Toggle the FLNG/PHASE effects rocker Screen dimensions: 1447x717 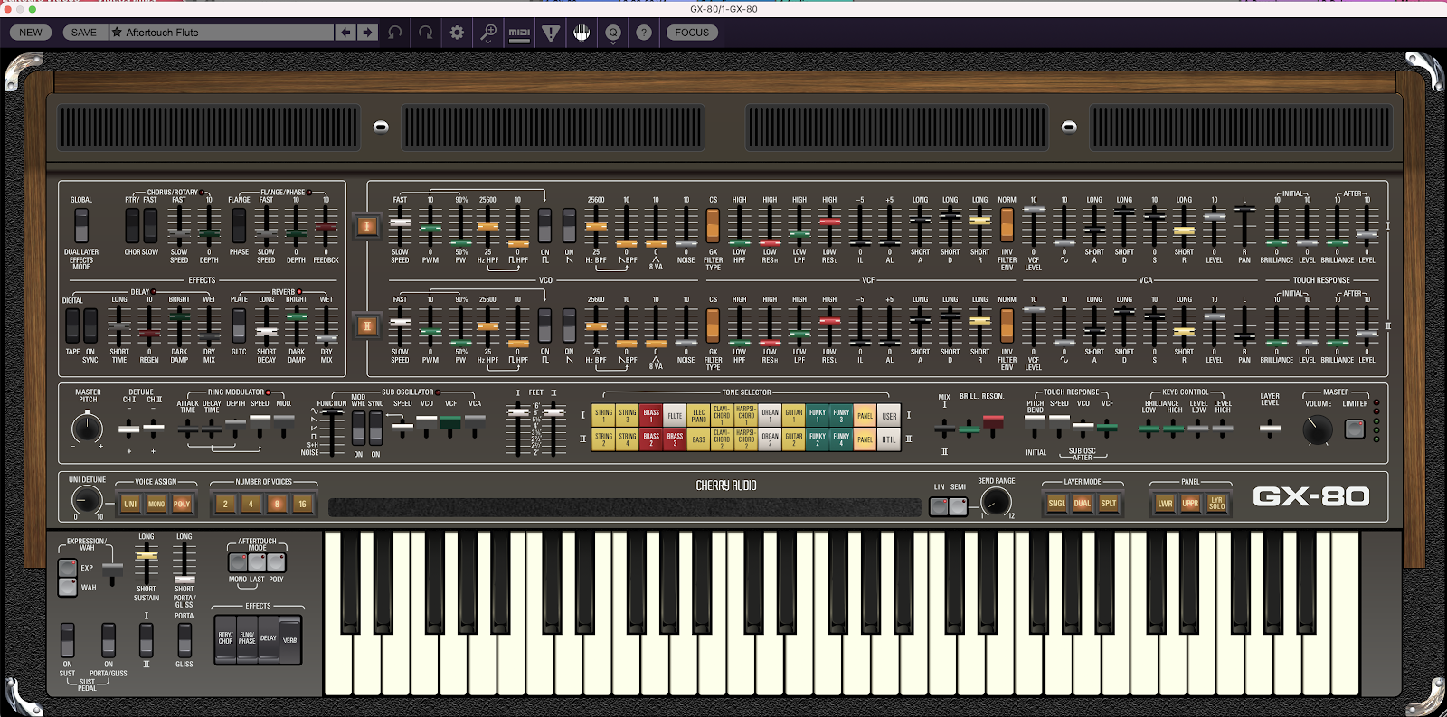click(x=247, y=639)
